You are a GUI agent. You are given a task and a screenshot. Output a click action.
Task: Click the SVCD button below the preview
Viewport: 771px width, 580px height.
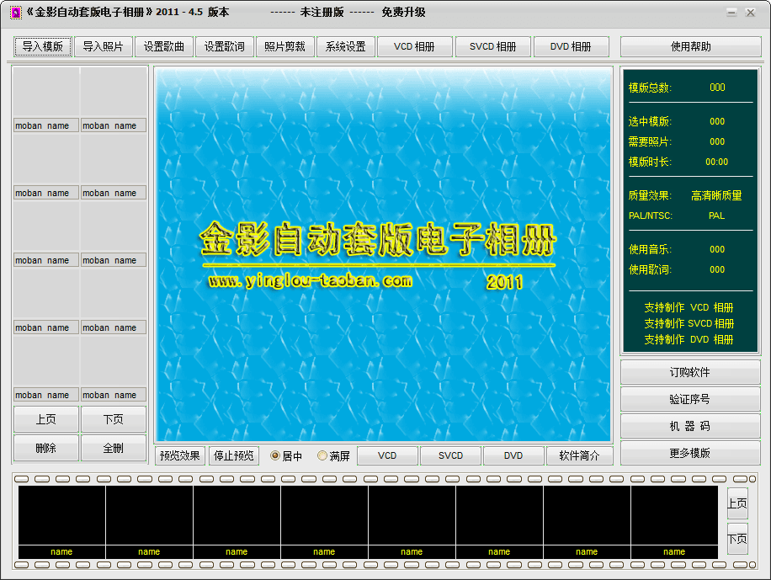pos(450,455)
